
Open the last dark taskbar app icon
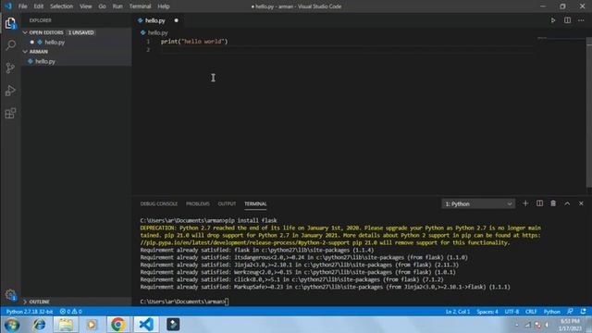pyautogui.click(x=173, y=325)
